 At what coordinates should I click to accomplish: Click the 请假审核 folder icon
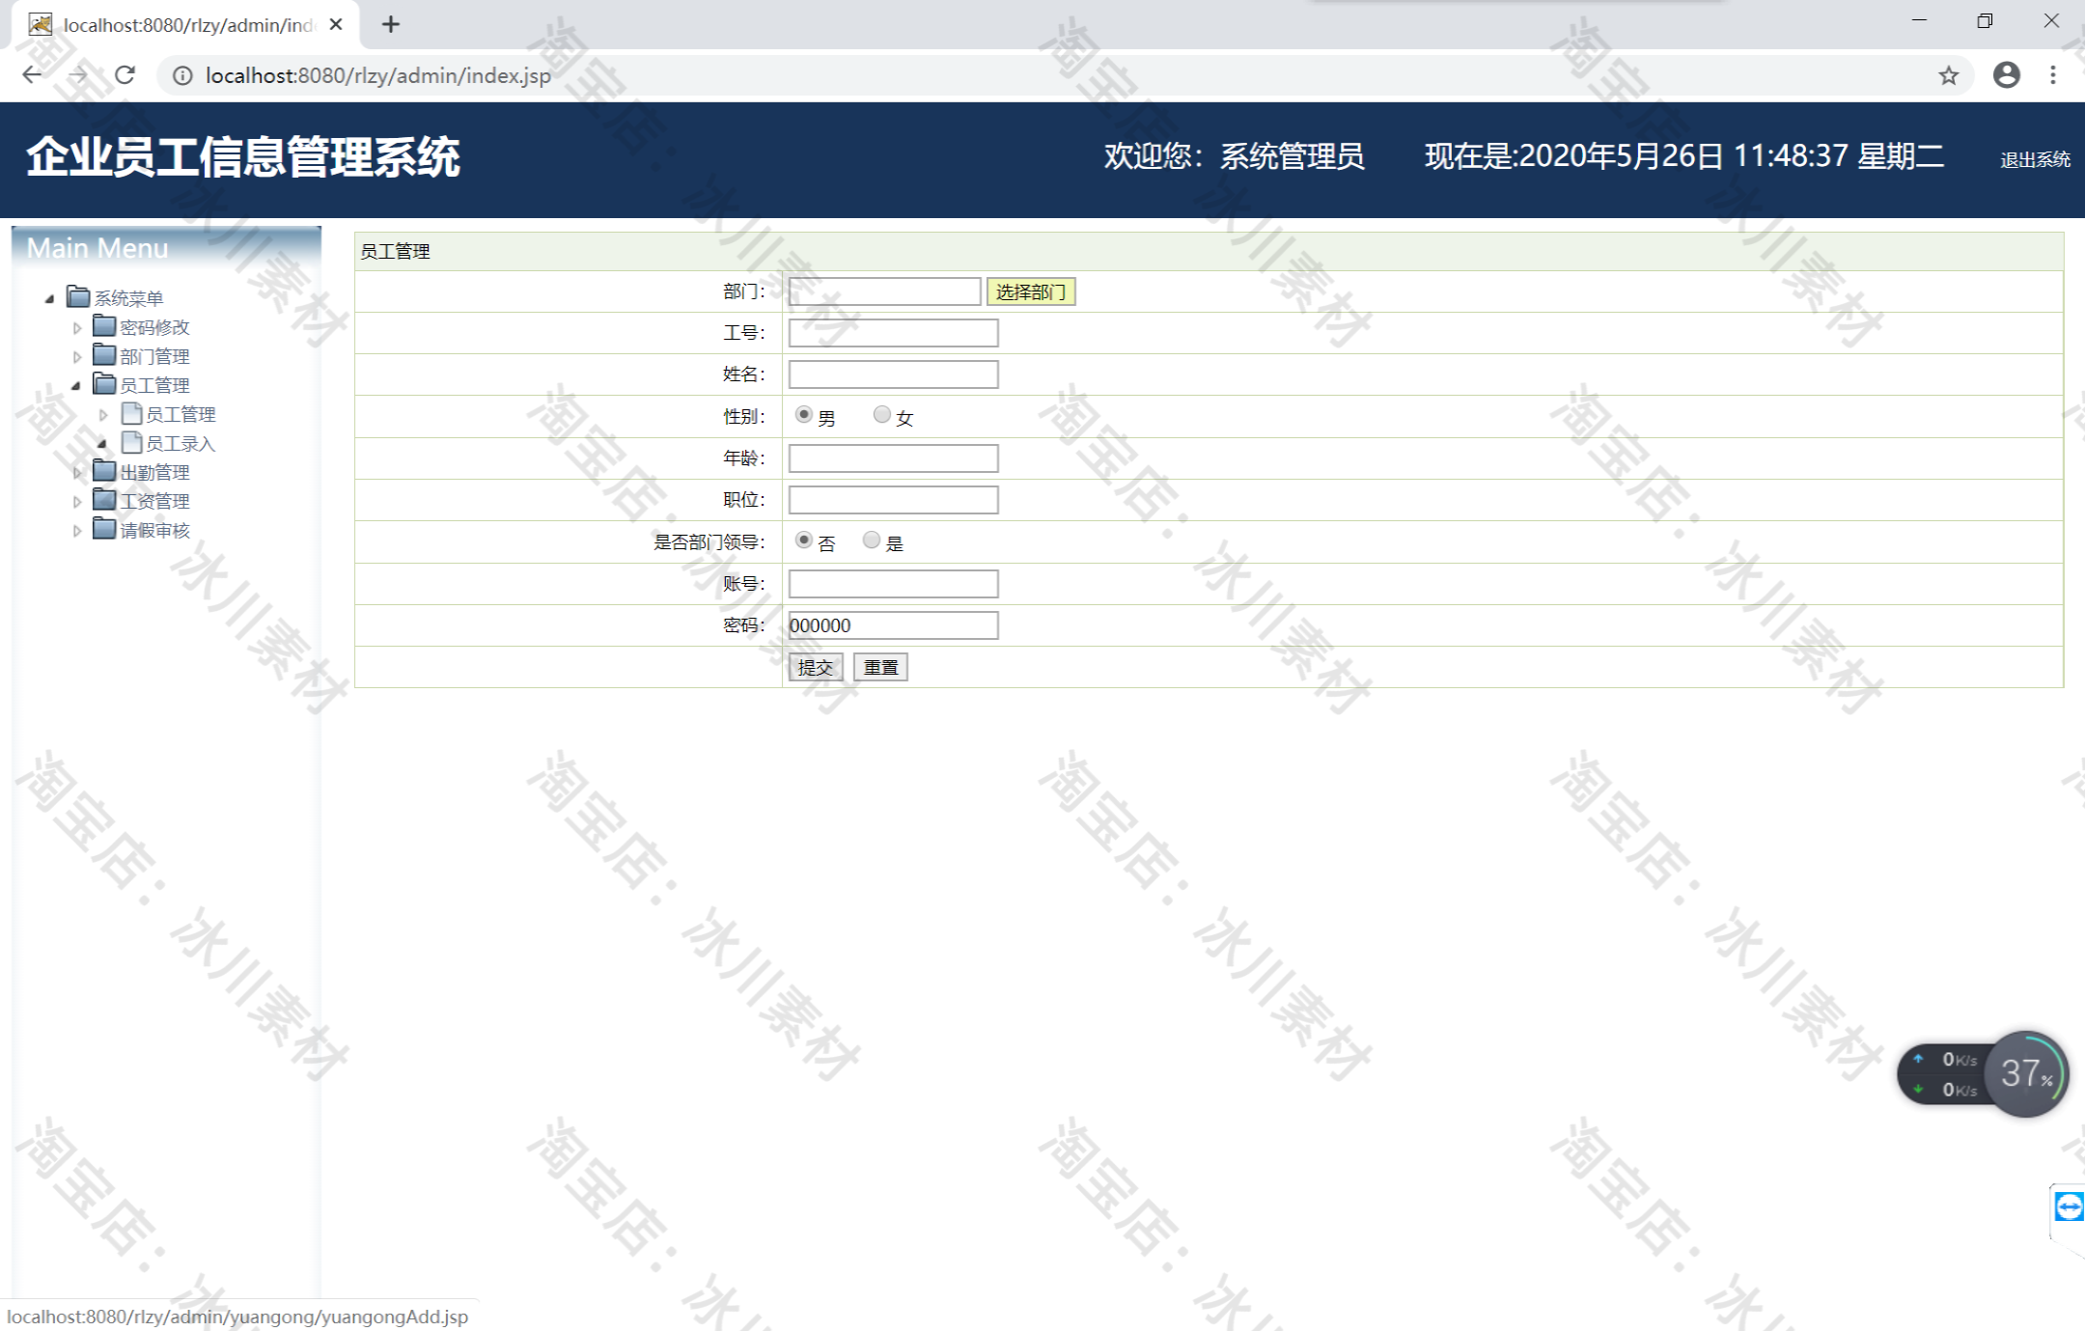tap(104, 528)
